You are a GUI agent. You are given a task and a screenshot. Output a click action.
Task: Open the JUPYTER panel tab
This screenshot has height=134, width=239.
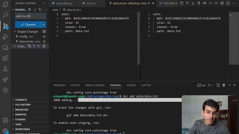(146, 85)
